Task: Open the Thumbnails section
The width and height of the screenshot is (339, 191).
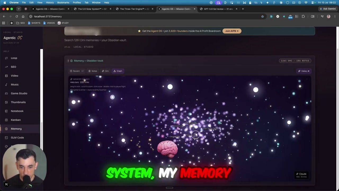Action: 20,102
